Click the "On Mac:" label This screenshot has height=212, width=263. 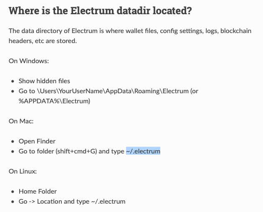[x=21, y=121]
